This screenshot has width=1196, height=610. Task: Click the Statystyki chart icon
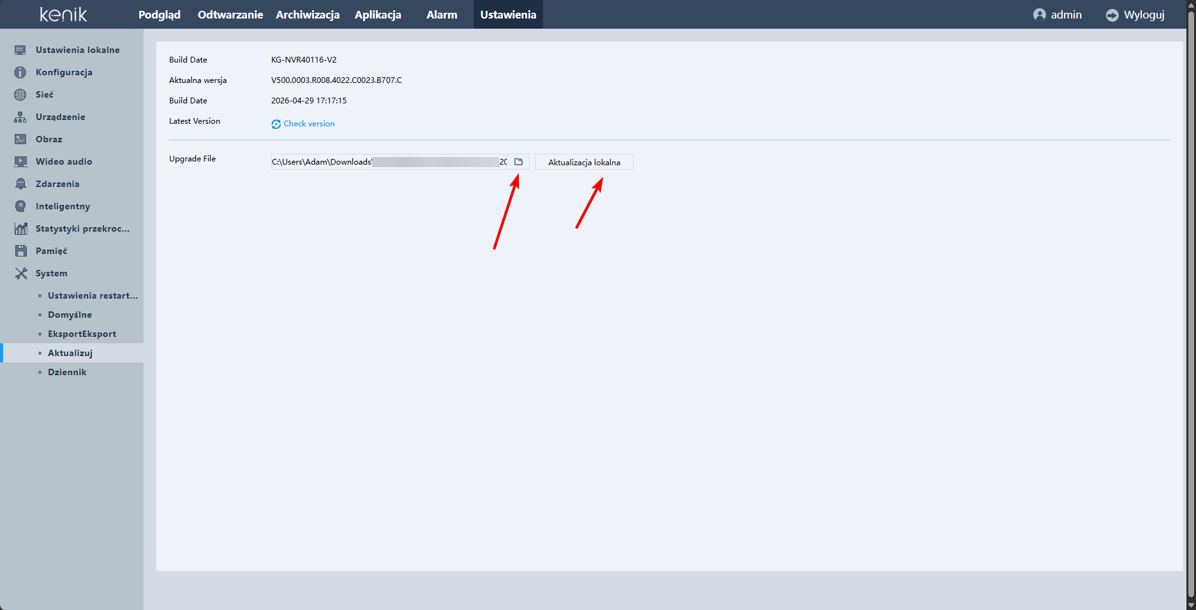20,228
